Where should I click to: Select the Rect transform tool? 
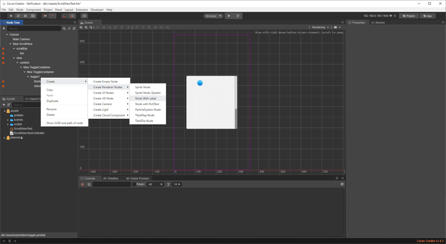point(33,16)
